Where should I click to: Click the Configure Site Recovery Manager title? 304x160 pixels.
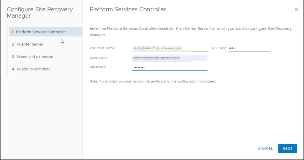39,12
